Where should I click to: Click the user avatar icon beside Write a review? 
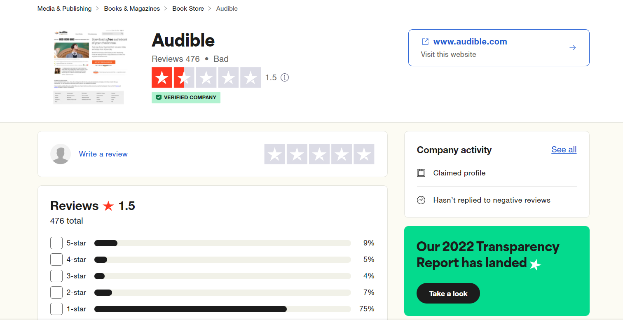61,154
